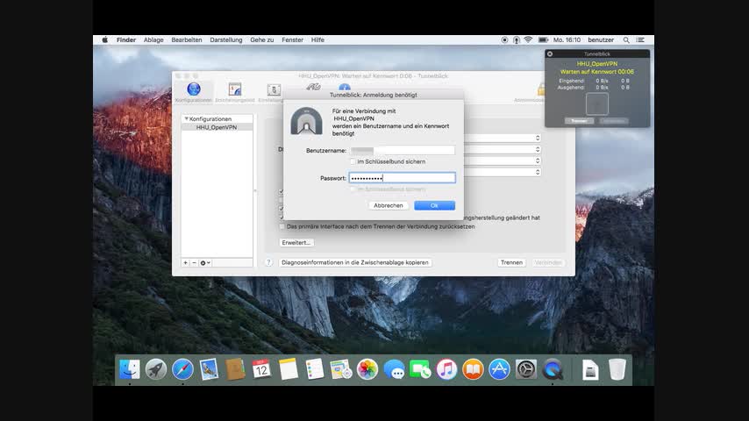Focus the Passwort input field
The image size is (749, 421).
(x=402, y=178)
